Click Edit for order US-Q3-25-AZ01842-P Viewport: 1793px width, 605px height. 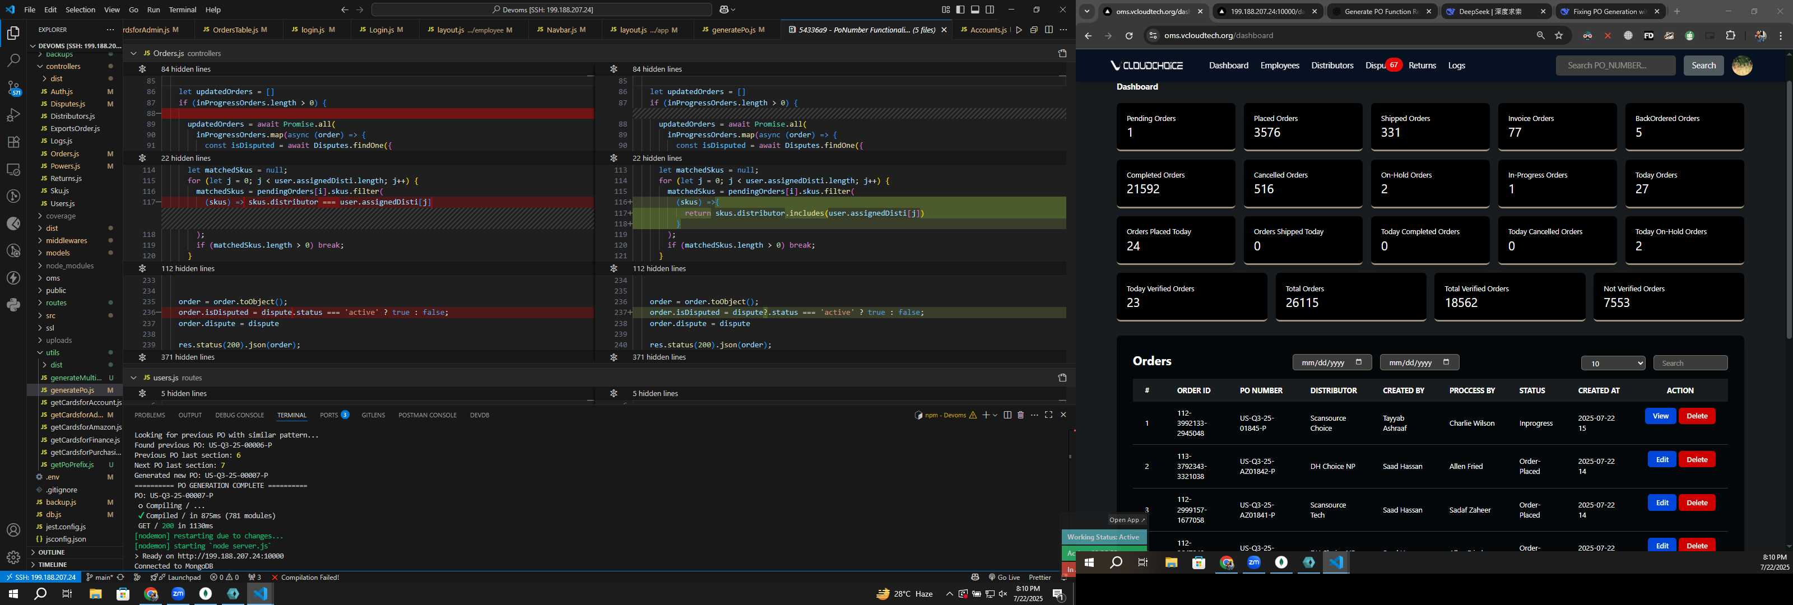(x=1661, y=459)
